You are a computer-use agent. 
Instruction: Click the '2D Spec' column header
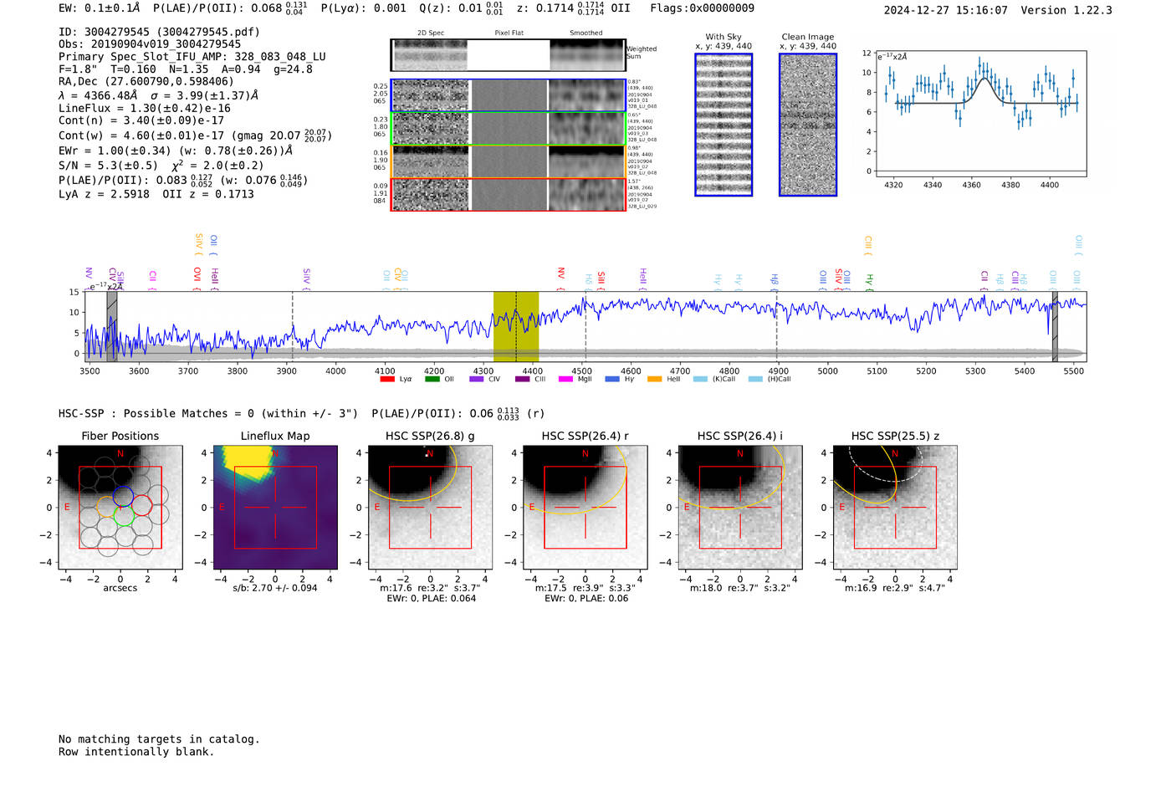431,33
